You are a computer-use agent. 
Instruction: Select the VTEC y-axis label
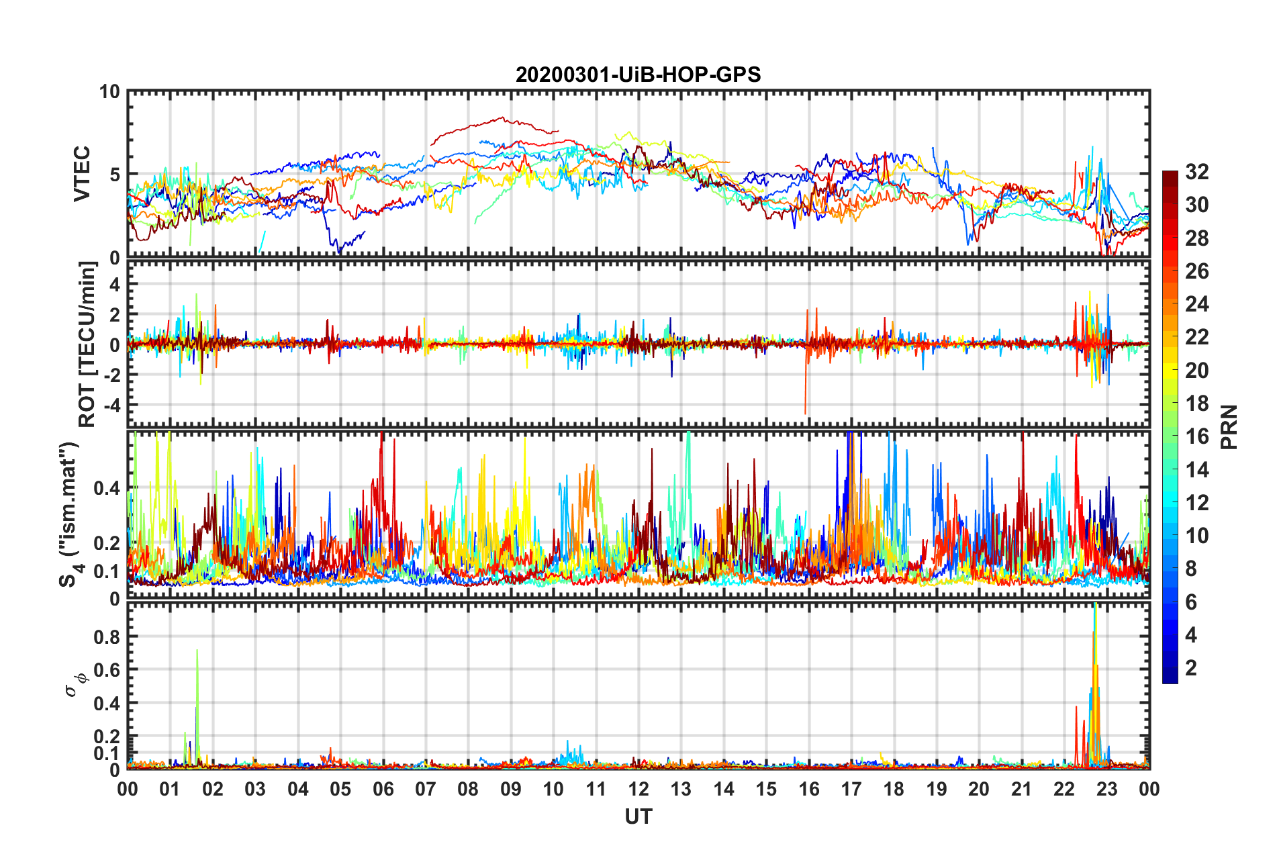pos(82,174)
